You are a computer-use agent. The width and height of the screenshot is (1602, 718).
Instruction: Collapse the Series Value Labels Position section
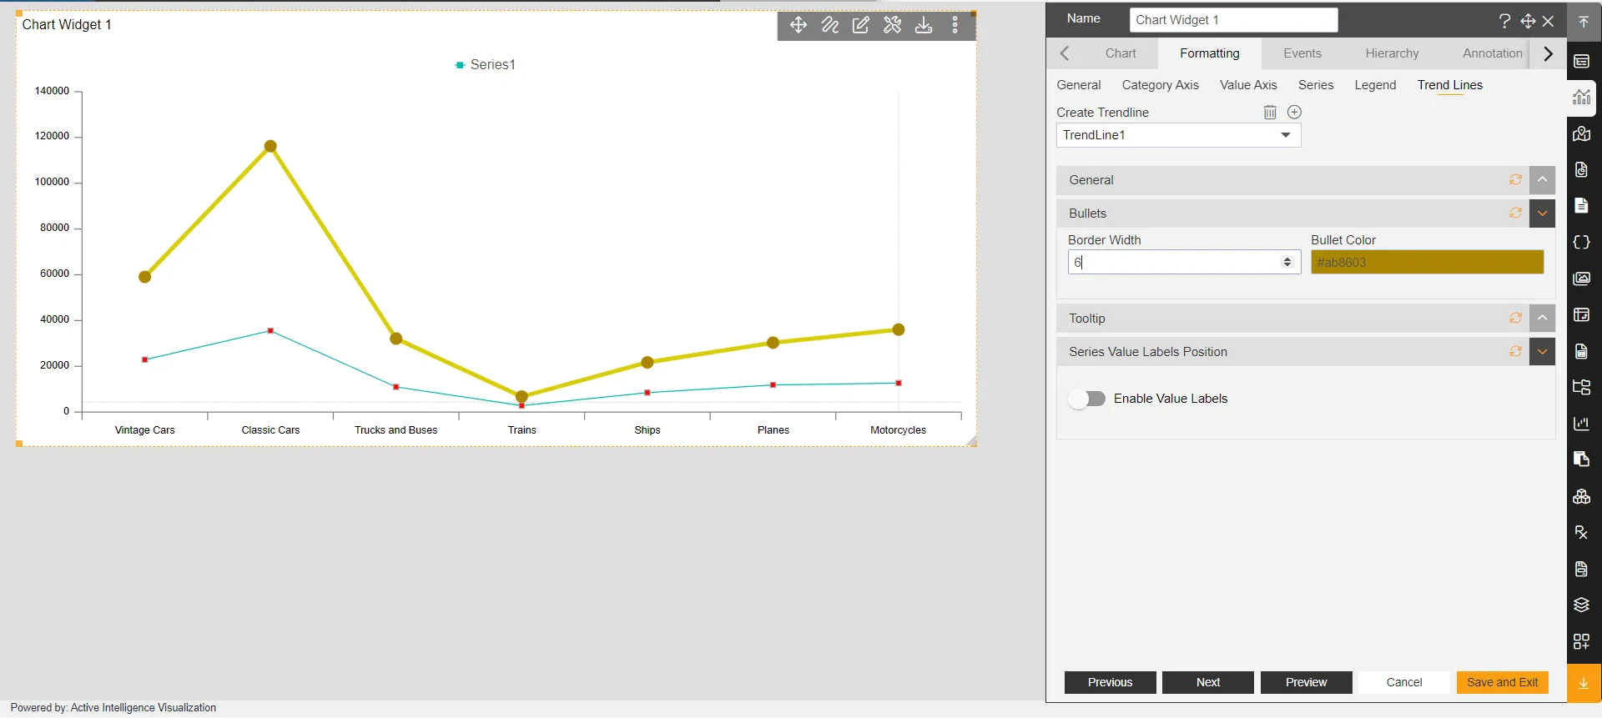point(1542,352)
